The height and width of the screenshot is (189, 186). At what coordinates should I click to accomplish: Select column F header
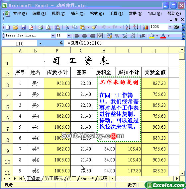[x=57, y=50]
